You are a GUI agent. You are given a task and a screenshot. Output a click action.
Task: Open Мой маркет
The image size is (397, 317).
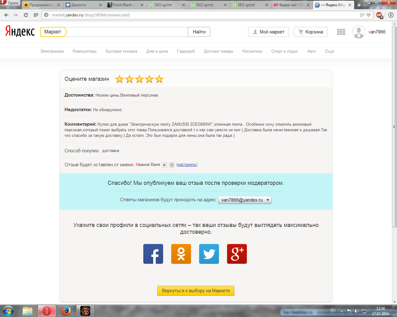coord(269,32)
